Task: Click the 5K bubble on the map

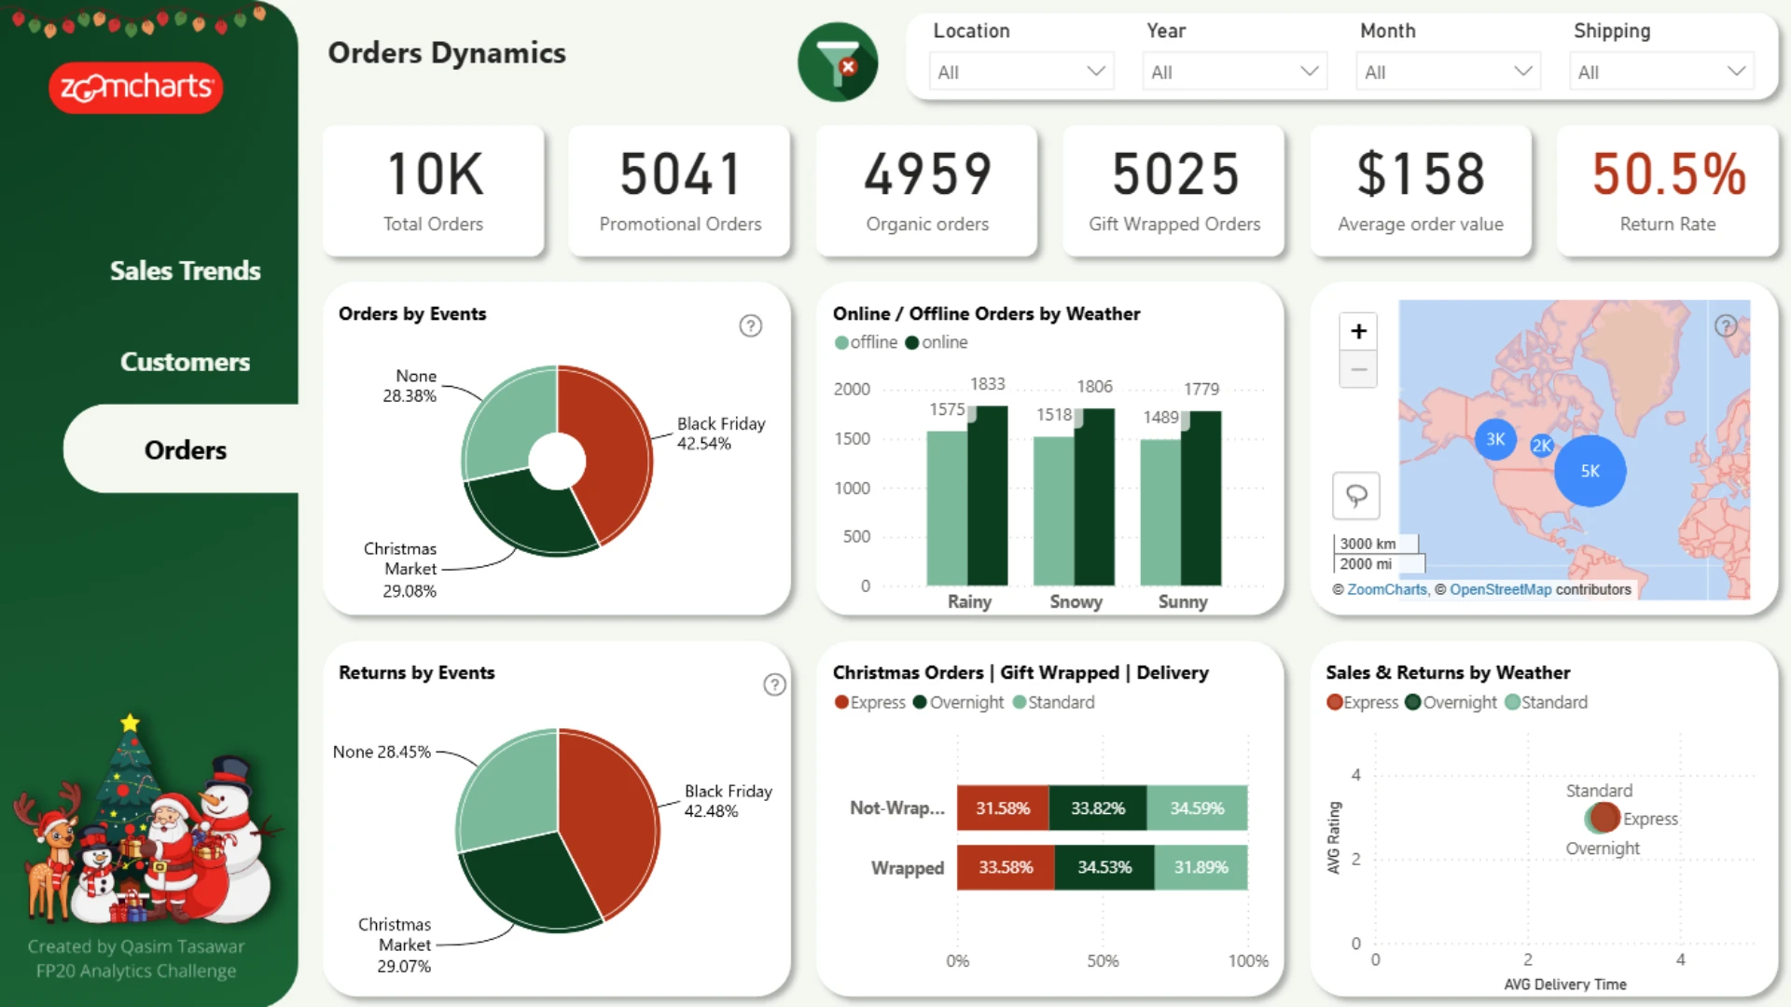Action: (x=1590, y=471)
